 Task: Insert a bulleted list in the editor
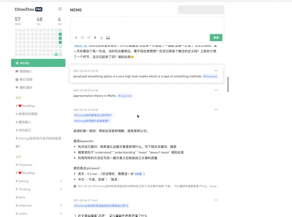click(82, 38)
